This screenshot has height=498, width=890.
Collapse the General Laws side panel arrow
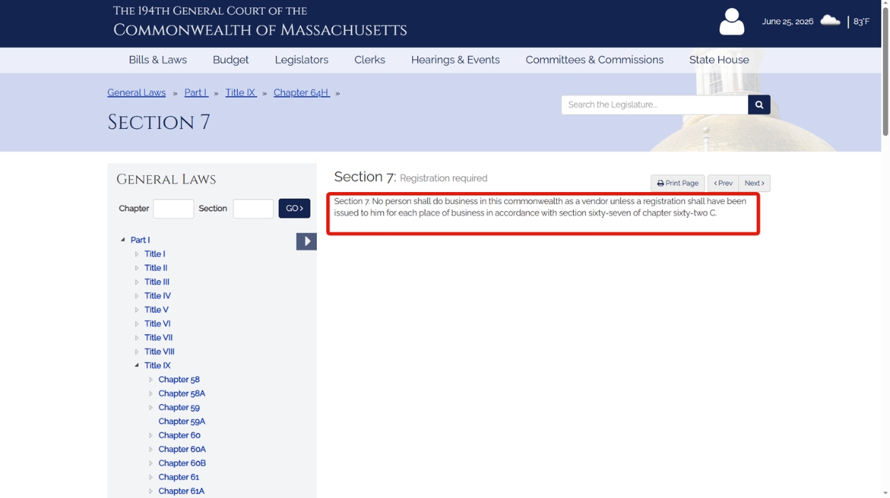coord(306,241)
